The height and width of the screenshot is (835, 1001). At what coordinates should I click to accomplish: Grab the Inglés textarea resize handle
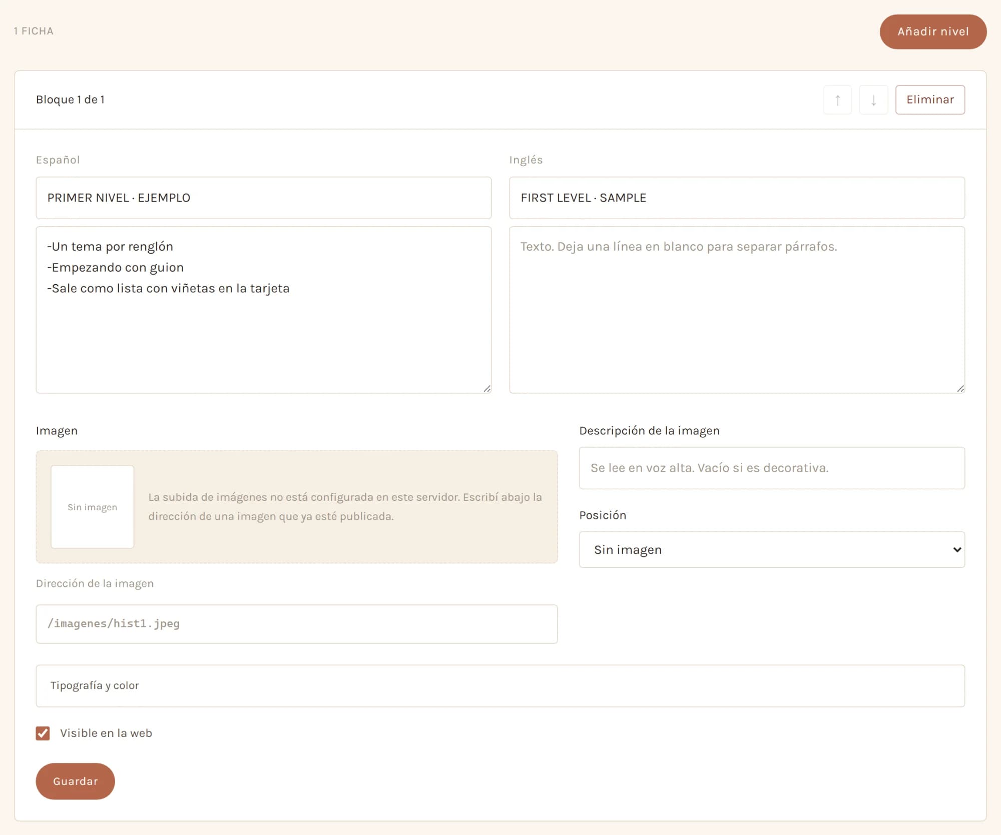pyautogui.click(x=960, y=389)
